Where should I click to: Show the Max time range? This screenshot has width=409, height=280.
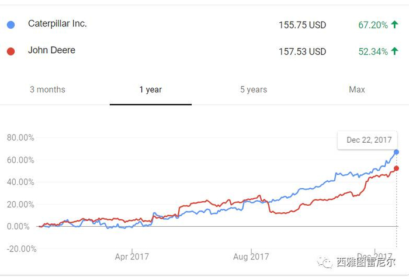click(357, 89)
